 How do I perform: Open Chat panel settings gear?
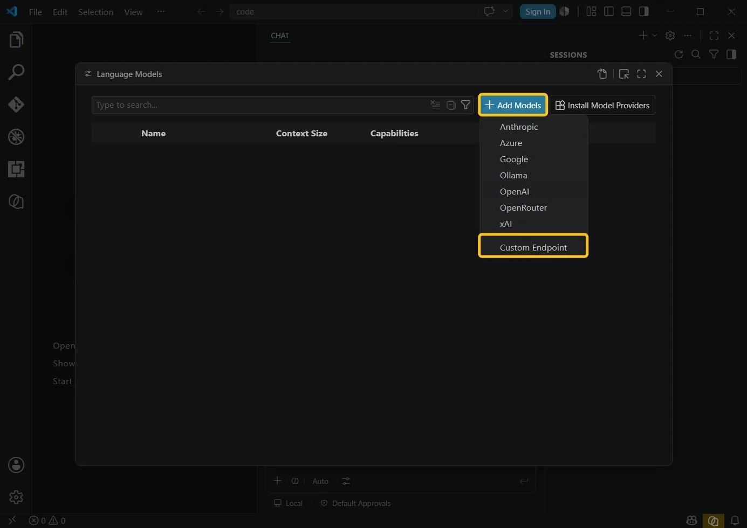pos(670,35)
